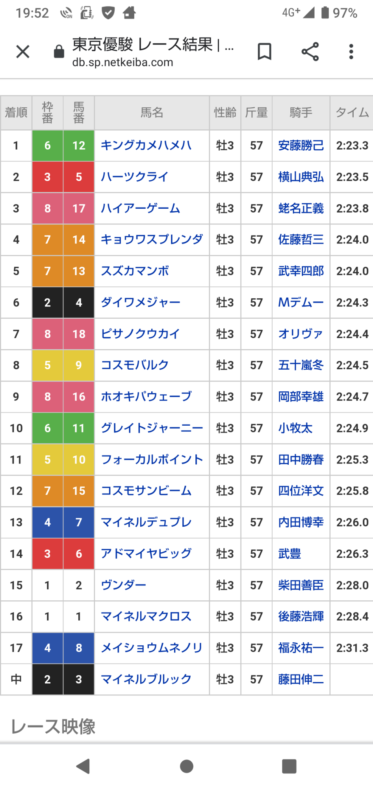Open horse link ハーツクライ
This screenshot has height=789, width=373.
tap(135, 177)
